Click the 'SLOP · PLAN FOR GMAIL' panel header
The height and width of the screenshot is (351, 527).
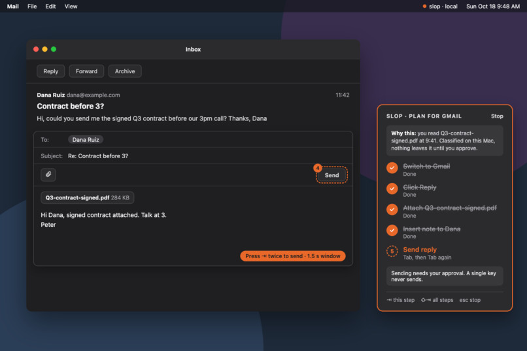tap(424, 116)
